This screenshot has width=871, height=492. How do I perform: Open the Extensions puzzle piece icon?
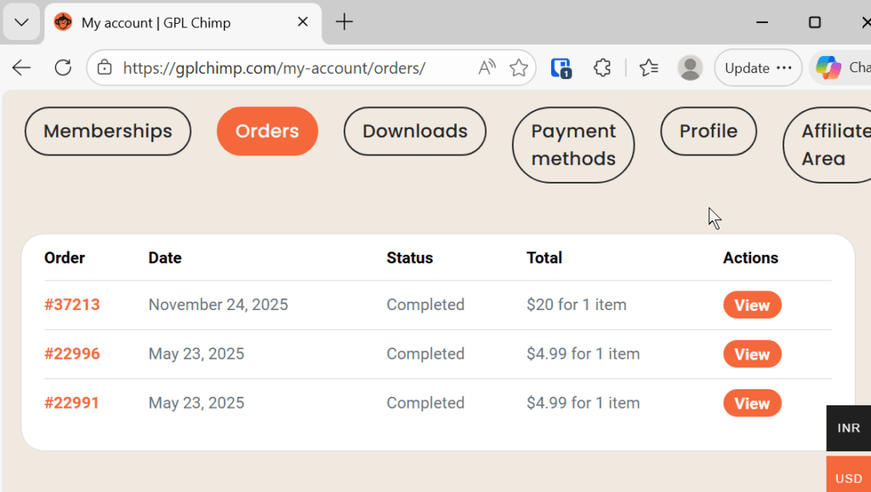(x=602, y=68)
